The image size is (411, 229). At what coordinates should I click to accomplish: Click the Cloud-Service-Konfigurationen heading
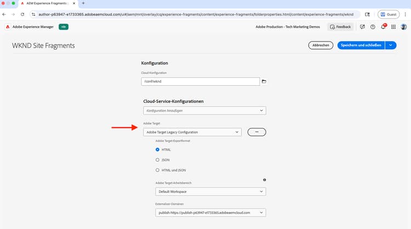pos(173,101)
